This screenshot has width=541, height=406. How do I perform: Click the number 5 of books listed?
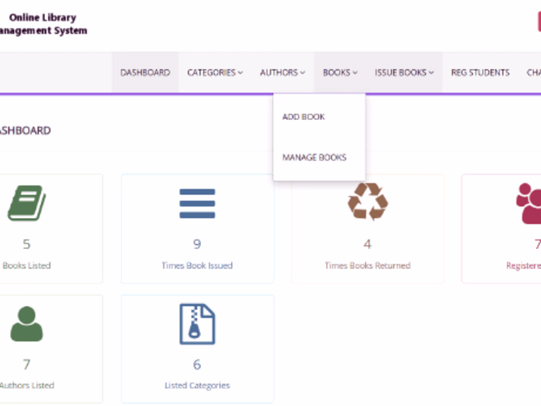point(26,244)
